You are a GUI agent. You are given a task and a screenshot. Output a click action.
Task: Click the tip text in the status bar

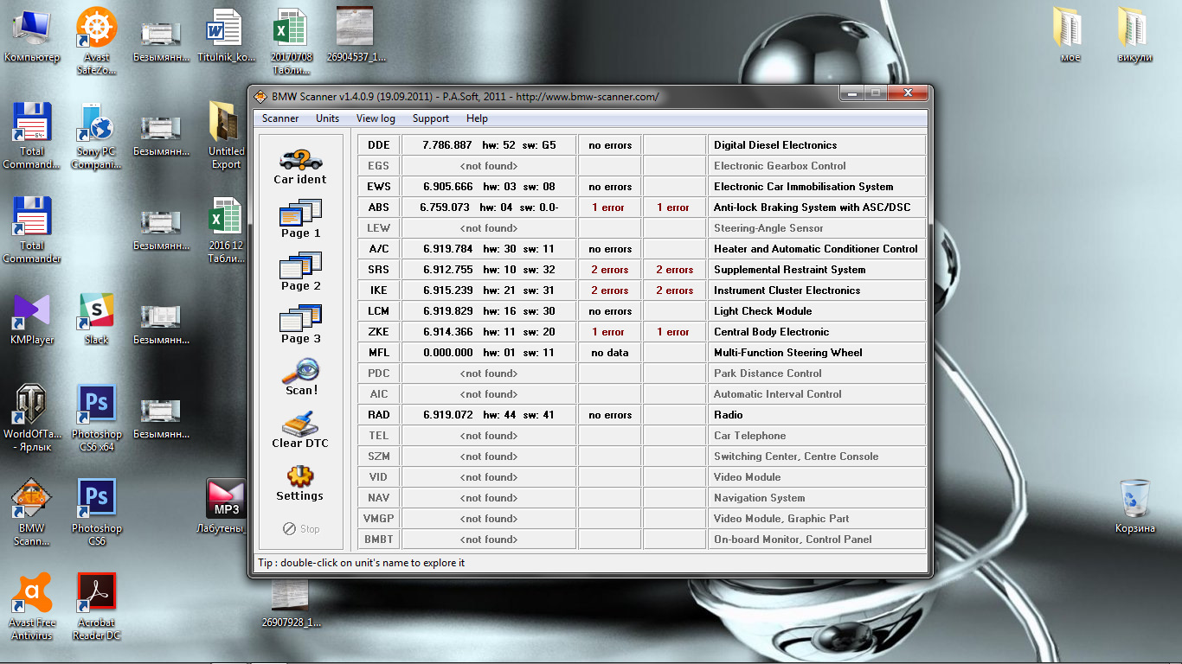pos(362,563)
